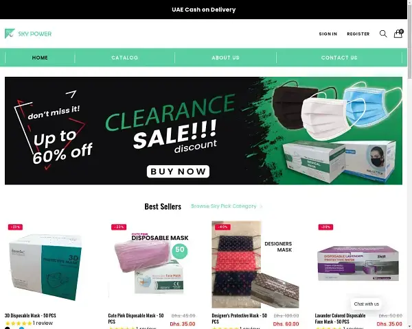Click the Buy Now banner button
Viewport: 412px width, 329px height.
[x=178, y=171]
